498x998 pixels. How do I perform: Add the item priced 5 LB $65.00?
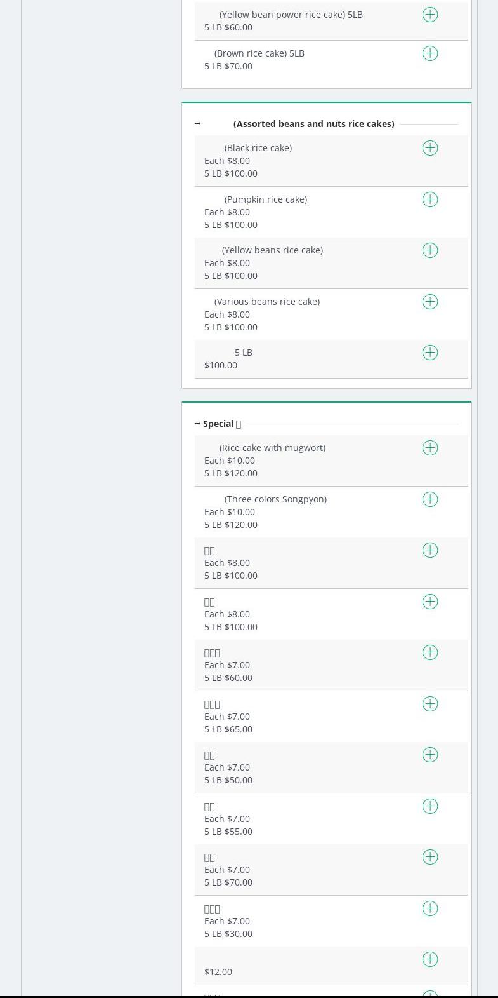coord(430,704)
